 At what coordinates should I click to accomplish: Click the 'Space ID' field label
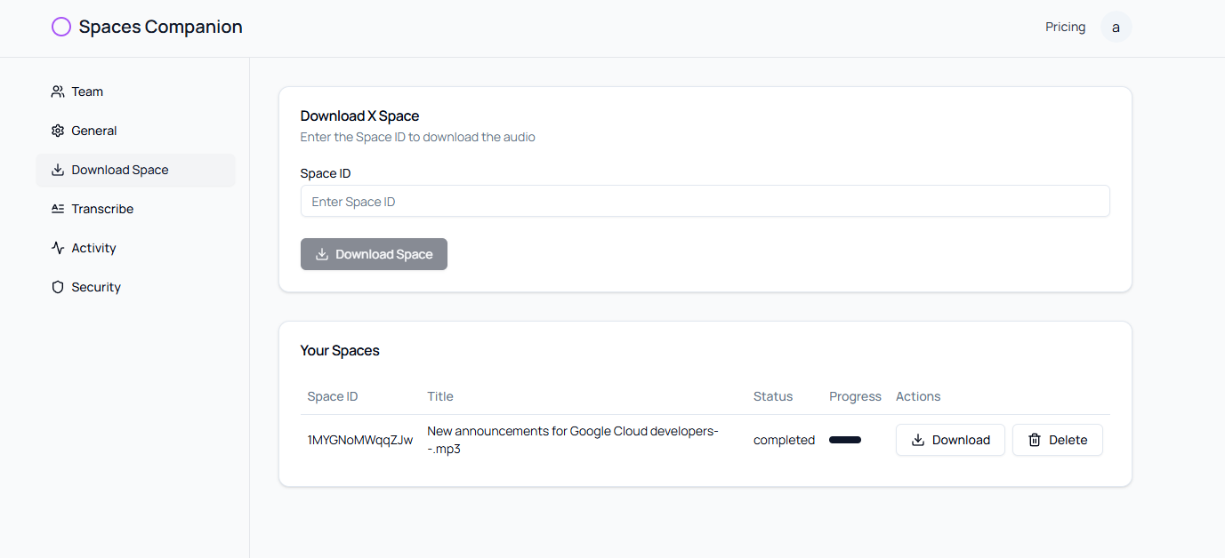pos(326,173)
